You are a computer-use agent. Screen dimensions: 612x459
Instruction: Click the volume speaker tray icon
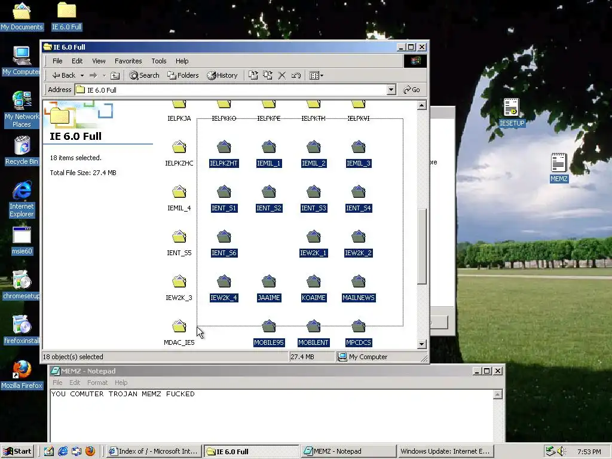click(561, 451)
